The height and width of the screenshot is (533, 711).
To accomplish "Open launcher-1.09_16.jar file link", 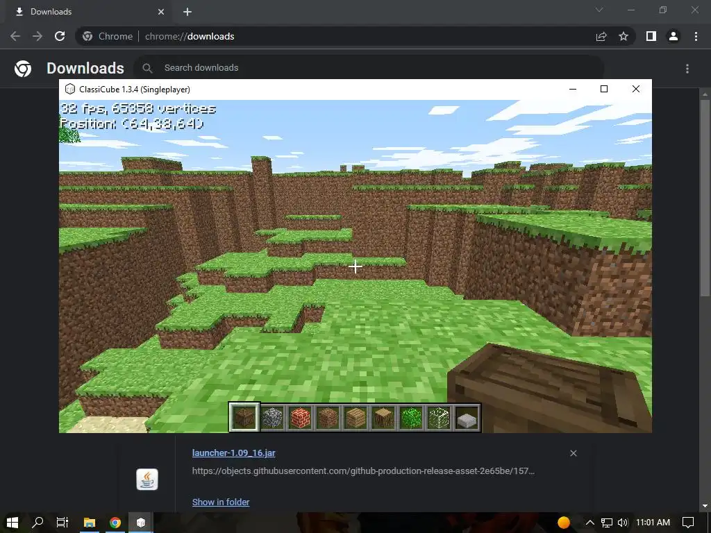I will (233, 452).
